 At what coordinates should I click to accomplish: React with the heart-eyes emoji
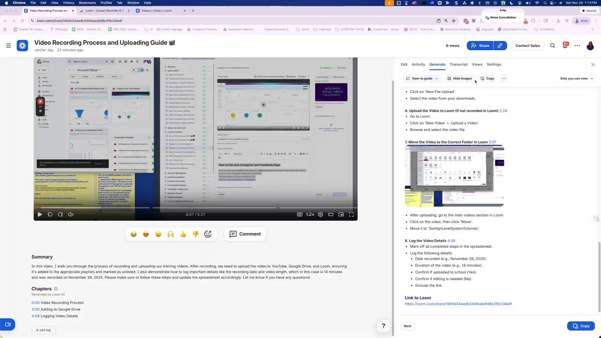[x=146, y=234]
